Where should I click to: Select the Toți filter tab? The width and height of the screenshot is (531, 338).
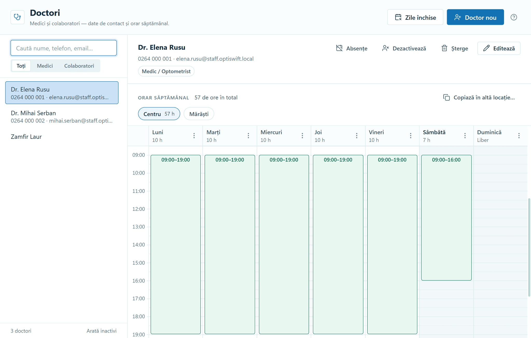click(x=21, y=66)
